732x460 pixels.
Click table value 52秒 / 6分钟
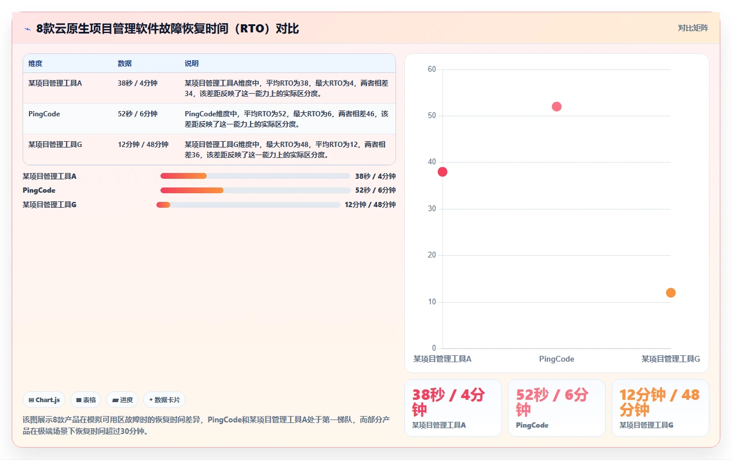137,114
